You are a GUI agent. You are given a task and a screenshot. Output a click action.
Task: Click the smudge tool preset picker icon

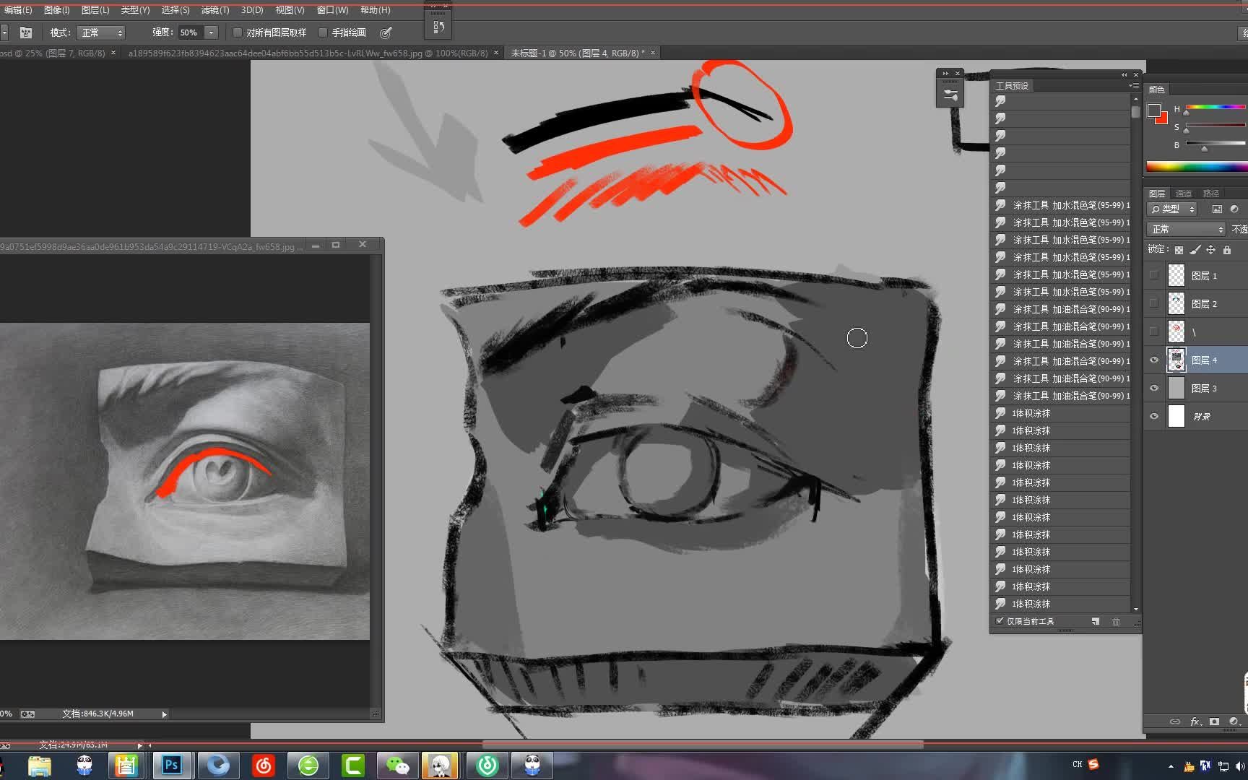pos(26,32)
